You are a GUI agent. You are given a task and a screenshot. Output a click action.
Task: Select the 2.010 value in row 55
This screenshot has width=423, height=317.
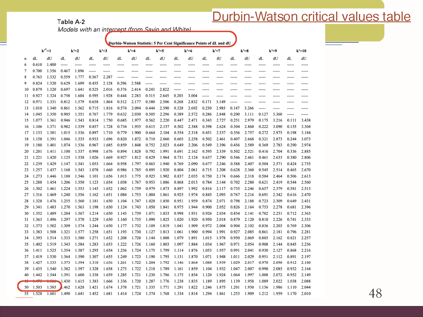point(306,293)
